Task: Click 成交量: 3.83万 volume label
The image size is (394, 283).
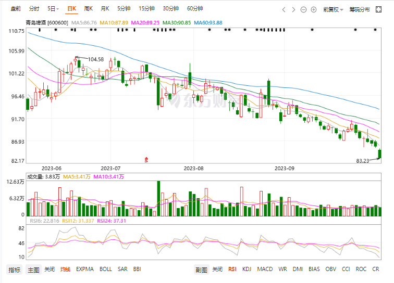Action: pos(43,177)
